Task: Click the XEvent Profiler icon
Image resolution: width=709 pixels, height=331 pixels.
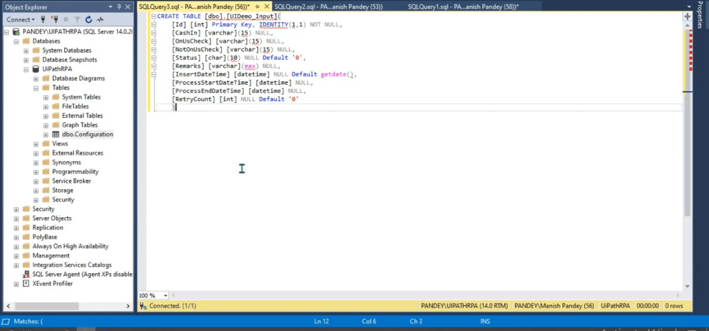Action: pyautogui.click(x=26, y=284)
